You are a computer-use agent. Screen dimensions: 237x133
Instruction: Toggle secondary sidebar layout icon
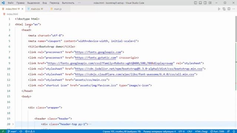[205, 3]
